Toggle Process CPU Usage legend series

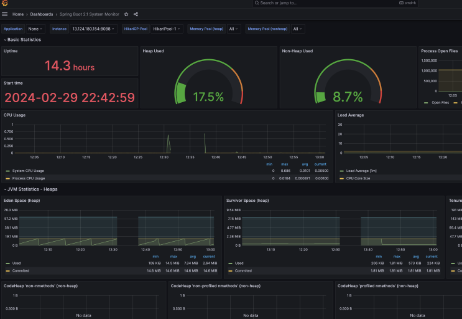pyautogui.click(x=29, y=178)
